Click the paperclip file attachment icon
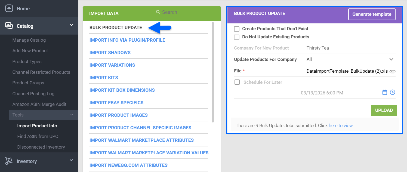407x172 pixels. pos(392,71)
